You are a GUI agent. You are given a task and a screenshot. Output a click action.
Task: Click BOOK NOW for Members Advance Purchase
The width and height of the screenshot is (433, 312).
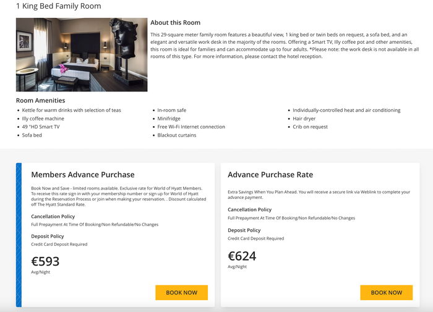pos(181,292)
